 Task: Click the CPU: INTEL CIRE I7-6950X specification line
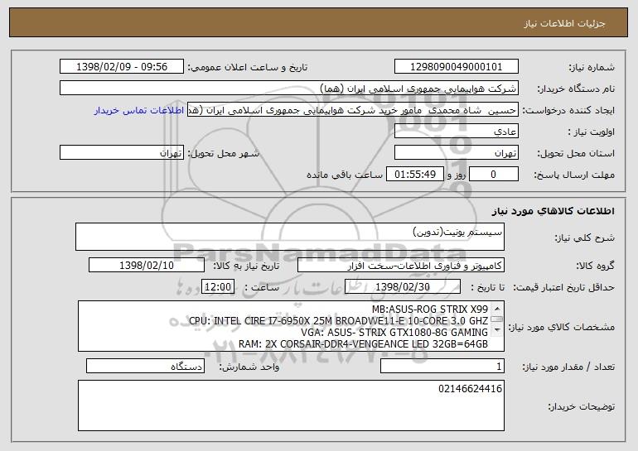click(339, 320)
